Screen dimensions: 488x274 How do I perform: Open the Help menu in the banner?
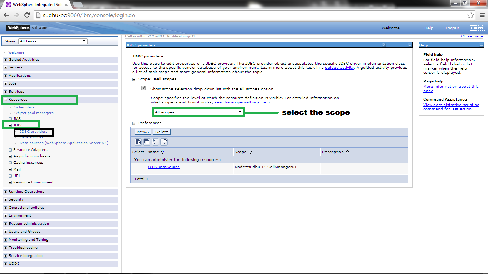point(429,28)
